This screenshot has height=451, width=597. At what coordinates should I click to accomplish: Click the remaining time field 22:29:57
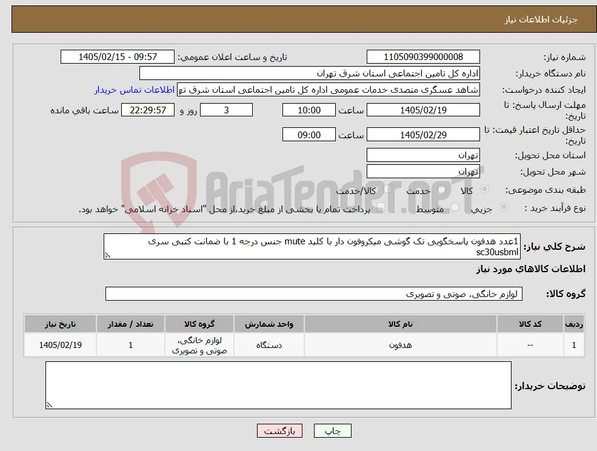[148, 110]
